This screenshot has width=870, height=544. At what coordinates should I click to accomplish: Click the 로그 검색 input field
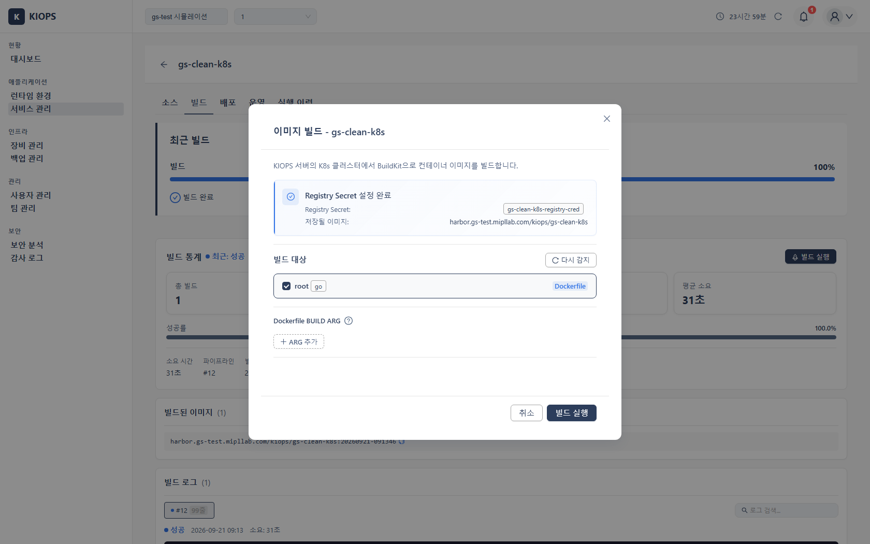pyautogui.click(x=787, y=510)
